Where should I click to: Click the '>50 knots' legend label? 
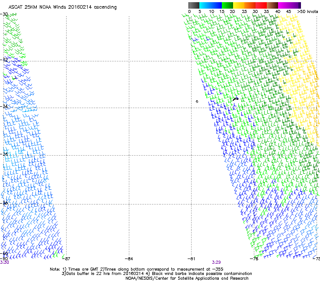308,12
